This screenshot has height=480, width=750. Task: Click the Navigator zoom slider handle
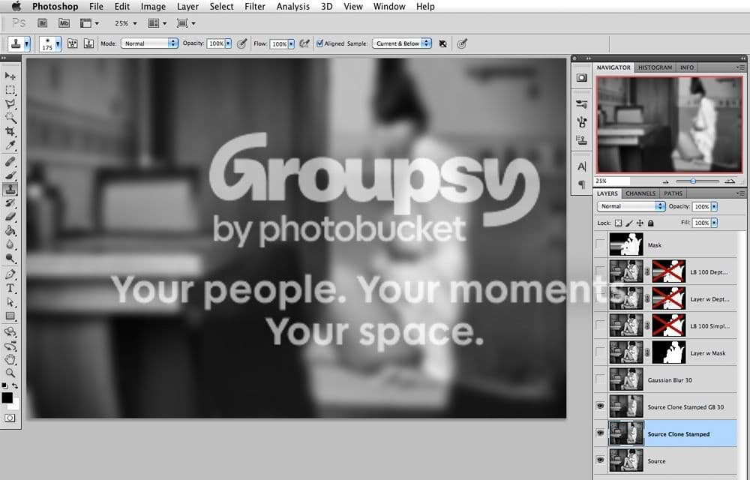click(693, 181)
